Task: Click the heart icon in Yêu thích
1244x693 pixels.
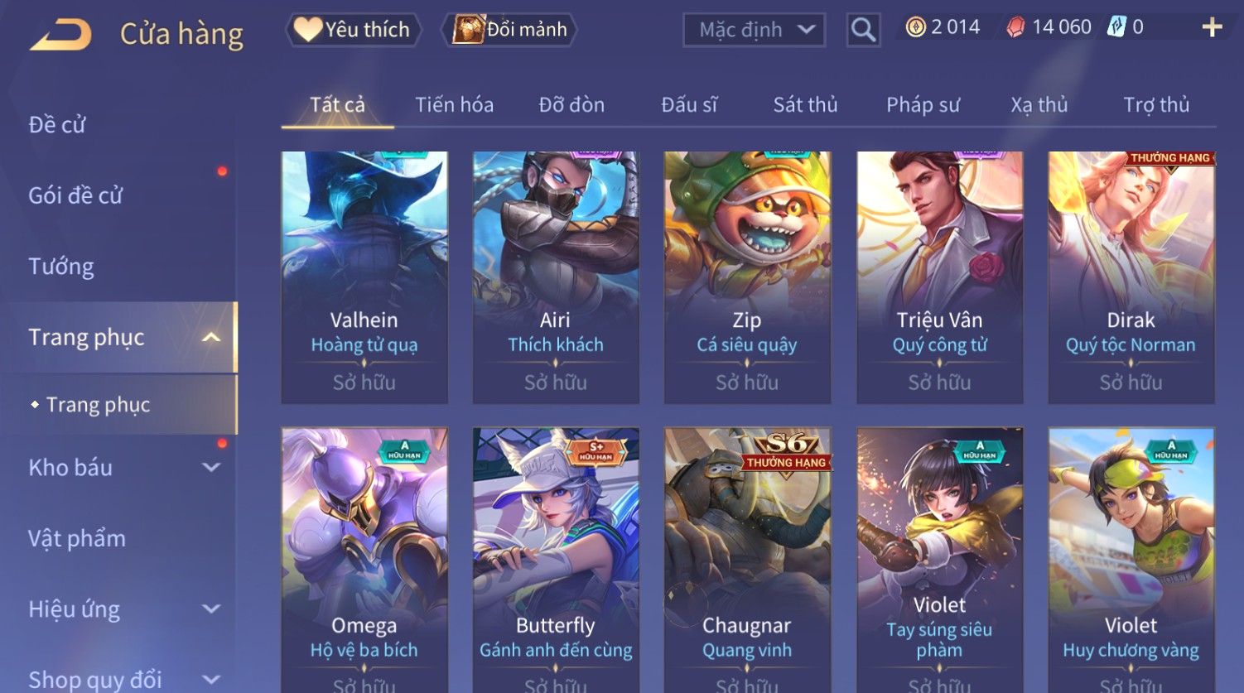Action: (307, 30)
